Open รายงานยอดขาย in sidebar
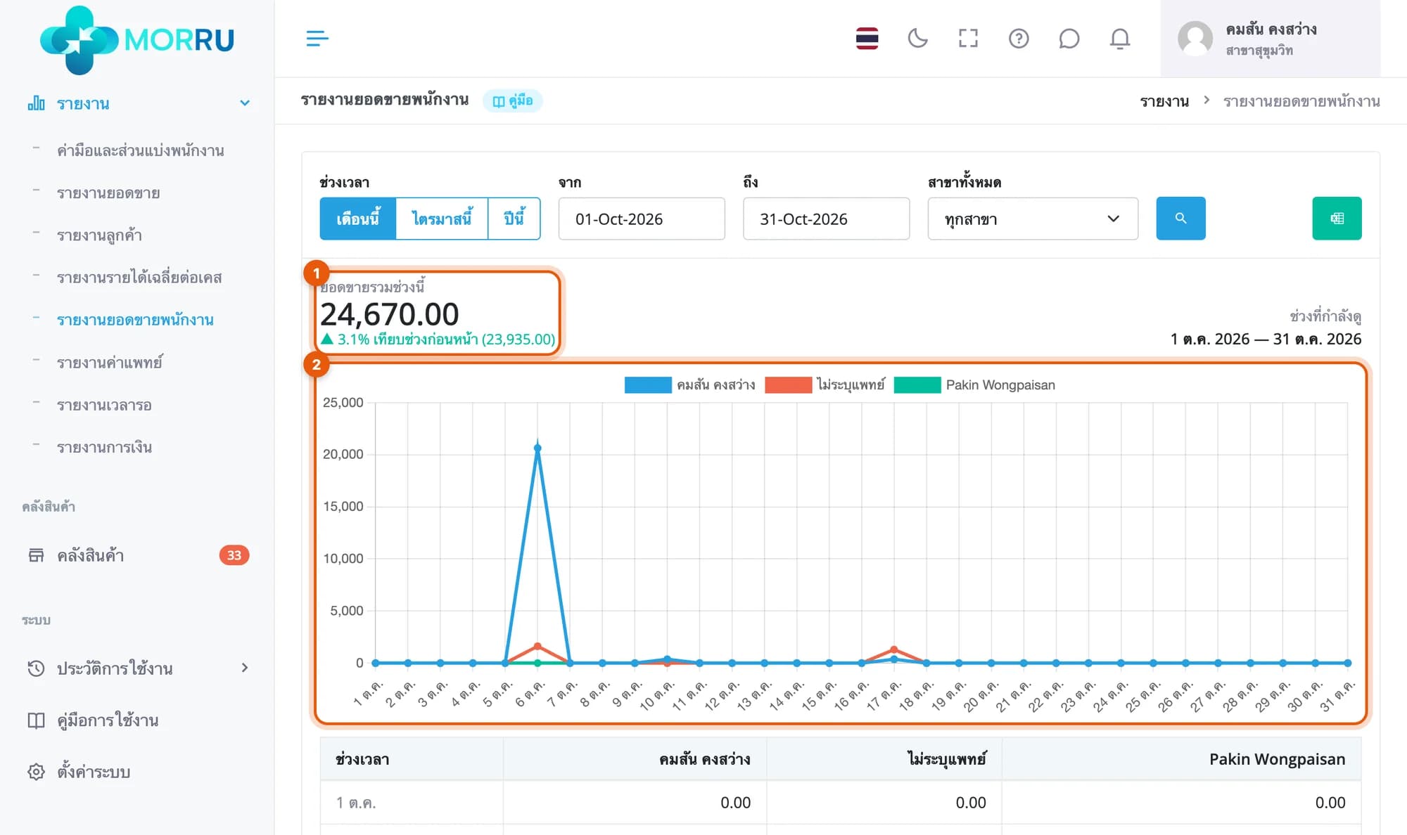Image resolution: width=1407 pixels, height=835 pixels. [x=108, y=193]
